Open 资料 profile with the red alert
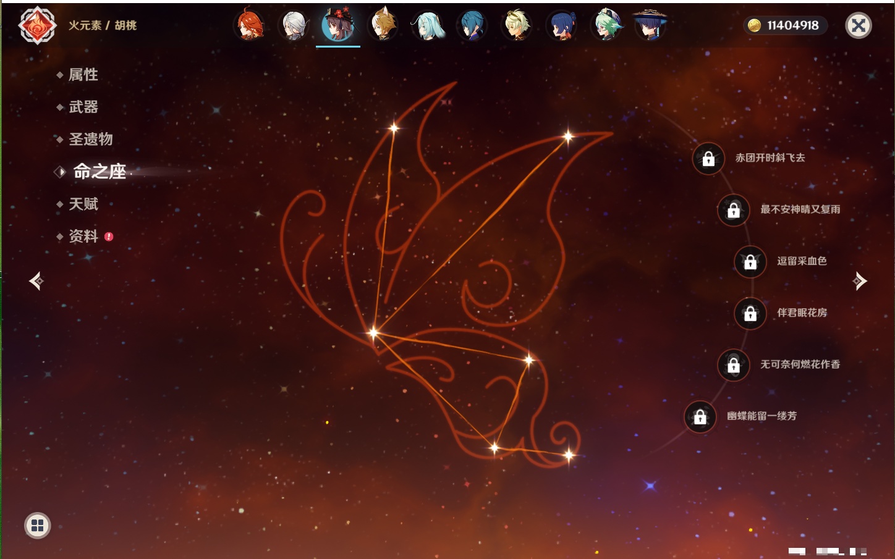This screenshot has height=559, width=895. [83, 236]
